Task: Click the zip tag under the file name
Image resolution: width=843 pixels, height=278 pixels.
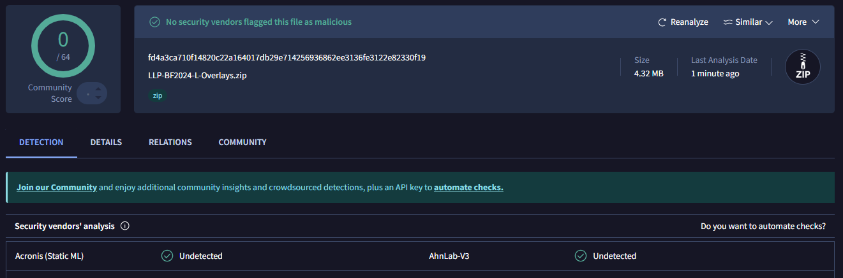Action: click(157, 95)
